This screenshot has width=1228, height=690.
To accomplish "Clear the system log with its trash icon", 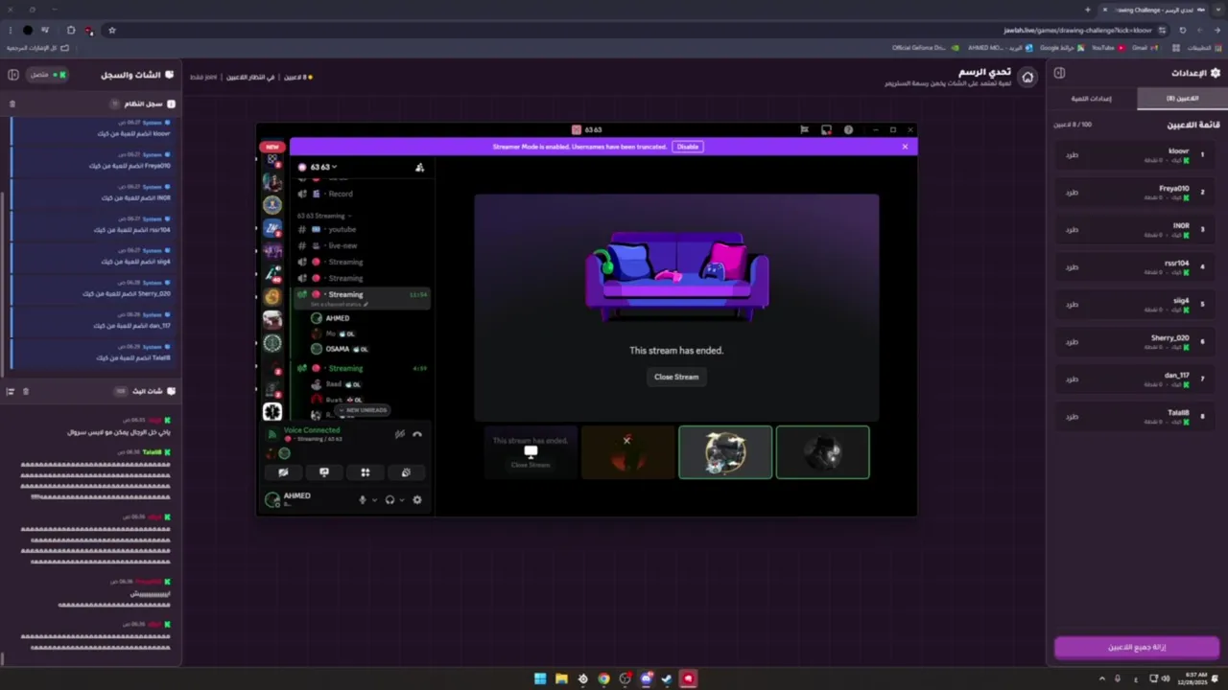I will (x=12, y=103).
